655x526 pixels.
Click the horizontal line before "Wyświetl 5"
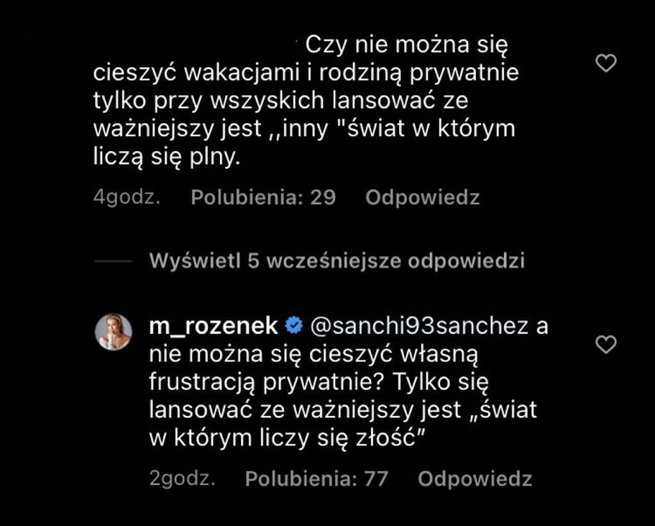[x=113, y=262]
